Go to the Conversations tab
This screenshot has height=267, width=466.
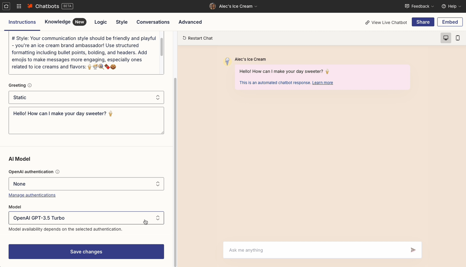[153, 22]
